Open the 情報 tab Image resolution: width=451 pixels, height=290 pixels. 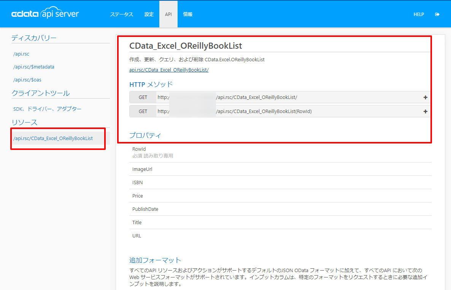coord(188,14)
